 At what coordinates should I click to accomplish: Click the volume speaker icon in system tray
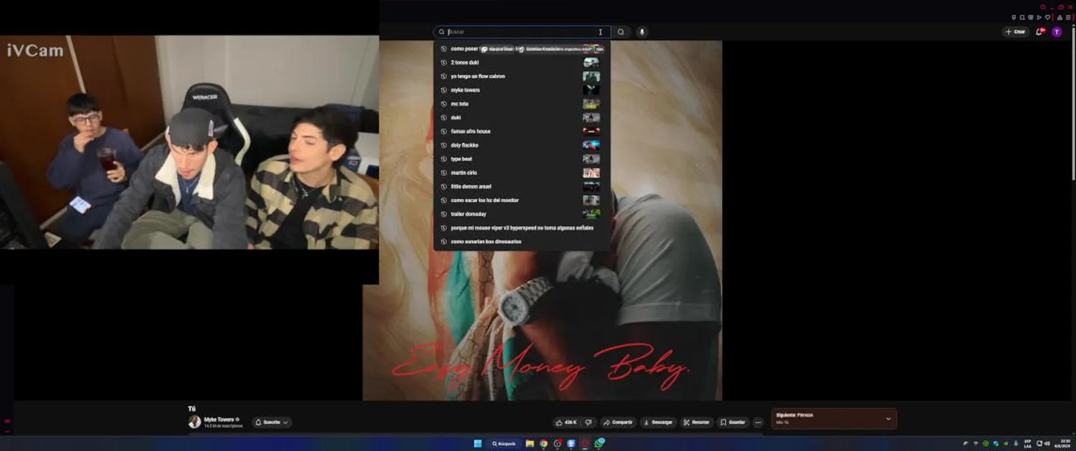coord(1047,443)
